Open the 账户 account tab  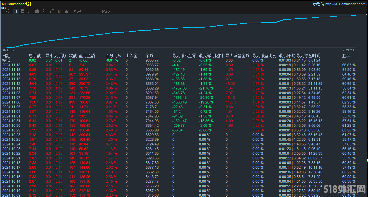point(77,11)
